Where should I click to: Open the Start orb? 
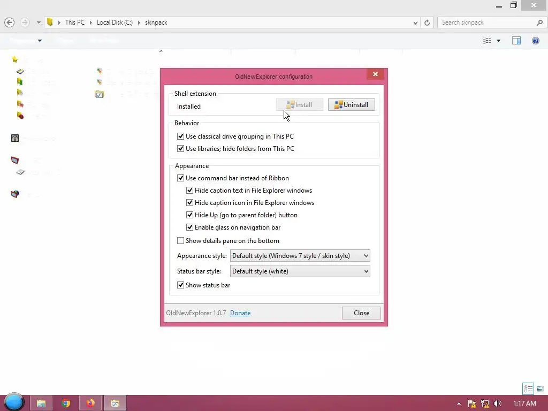[14, 402]
